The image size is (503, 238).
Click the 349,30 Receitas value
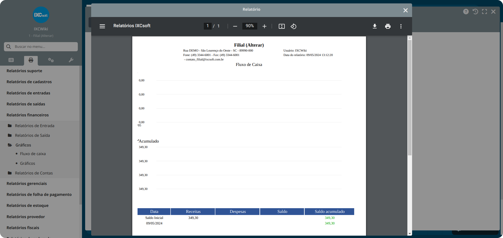pyautogui.click(x=193, y=218)
